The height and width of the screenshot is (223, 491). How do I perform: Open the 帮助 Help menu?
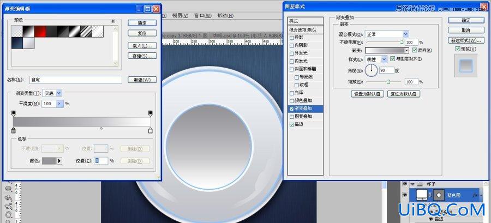pyautogui.click(x=225, y=15)
